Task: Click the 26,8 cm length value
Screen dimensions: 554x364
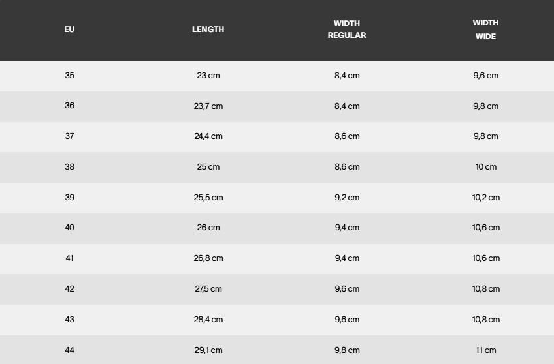Action: pyautogui.click(x=208, y=258)
